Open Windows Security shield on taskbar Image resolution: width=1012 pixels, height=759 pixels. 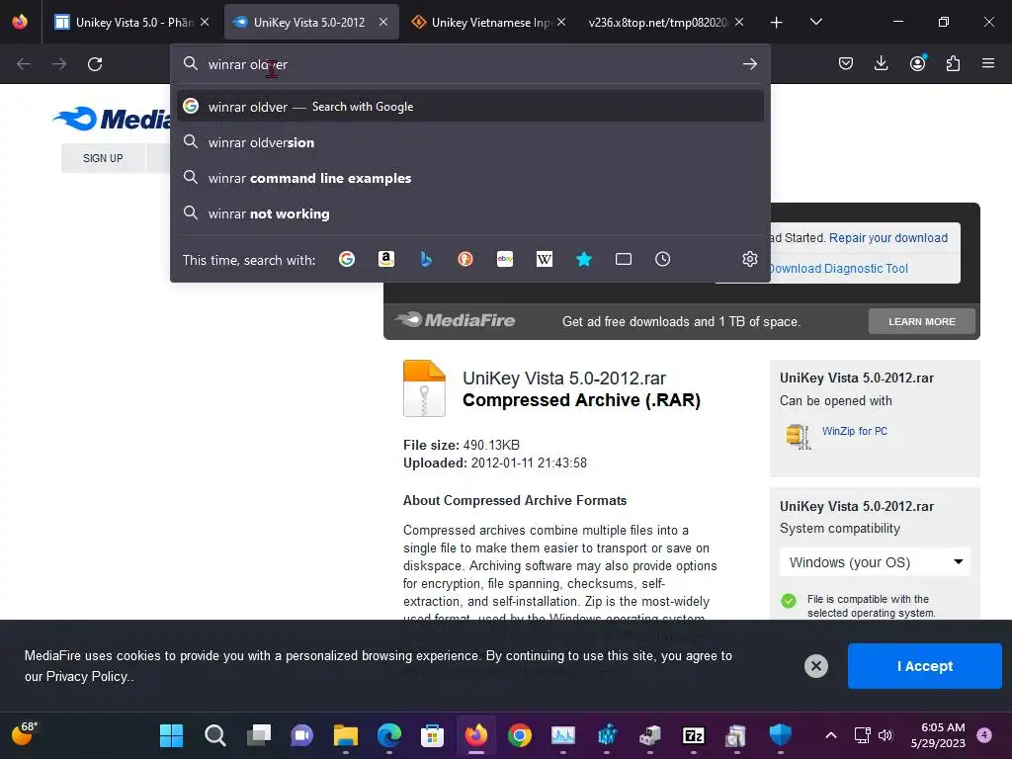pyautogui.click(x=781, y=735)
